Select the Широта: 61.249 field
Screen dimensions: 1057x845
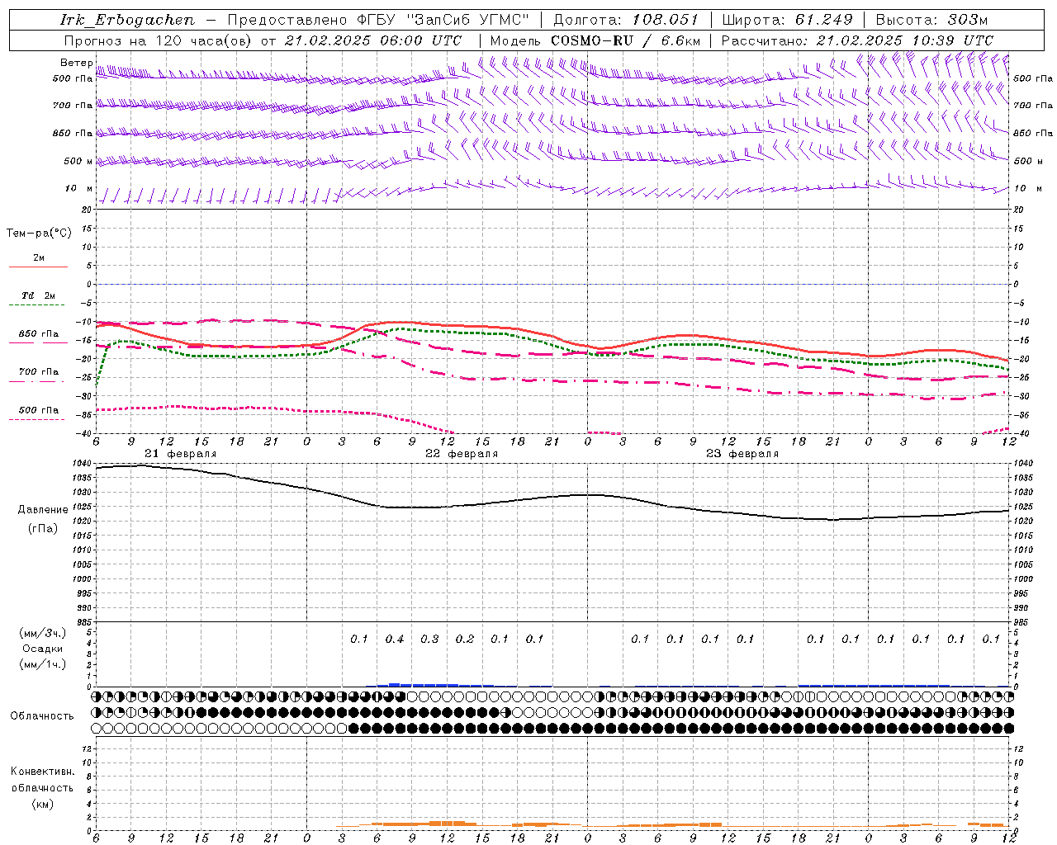(x=787, y=20)
